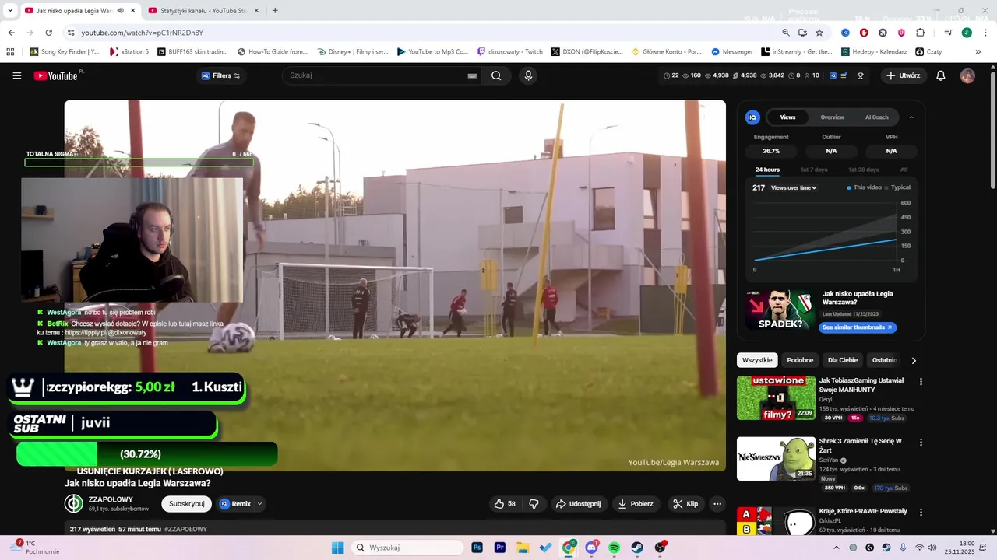This screenshot has width=997, height=560.
Task: Open the ZZAPOŁOWY channel name link
Action: (x=111, y=499)
